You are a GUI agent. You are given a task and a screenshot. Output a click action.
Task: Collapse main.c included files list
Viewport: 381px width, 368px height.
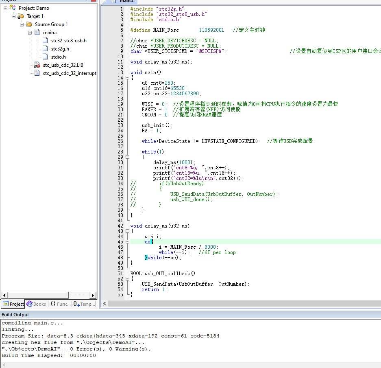30,33
